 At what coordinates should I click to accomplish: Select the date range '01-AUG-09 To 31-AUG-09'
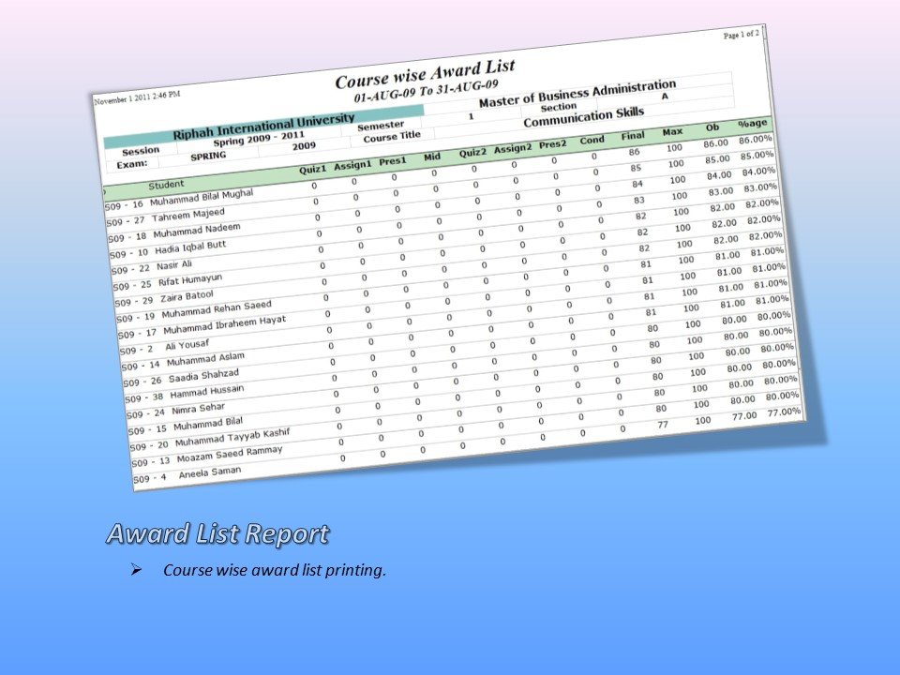(x=426, y=92)
